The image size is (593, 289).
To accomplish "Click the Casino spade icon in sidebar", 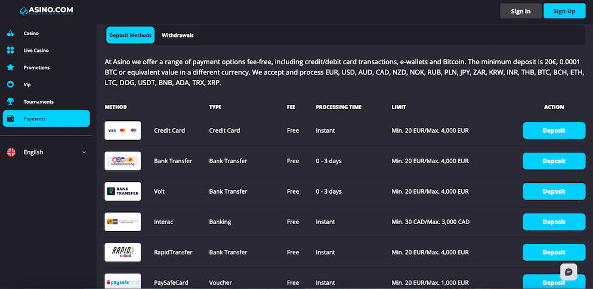I will coord(11,33).
